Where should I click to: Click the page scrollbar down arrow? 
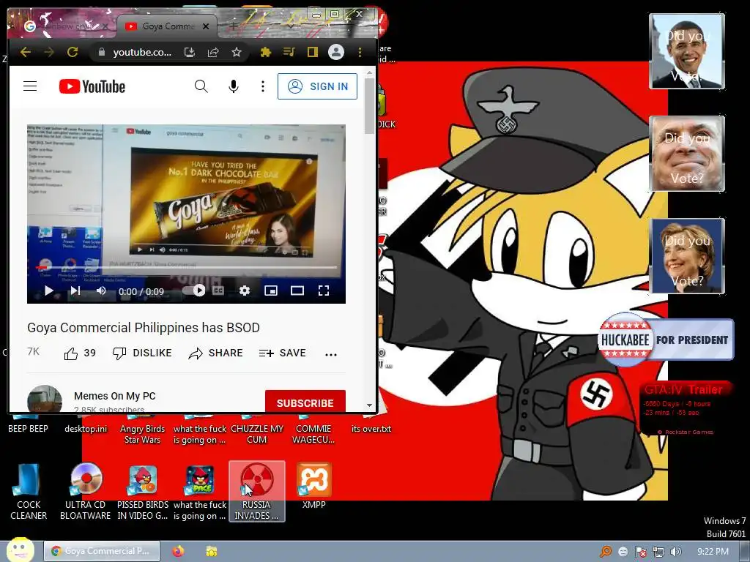pos(369,405)
